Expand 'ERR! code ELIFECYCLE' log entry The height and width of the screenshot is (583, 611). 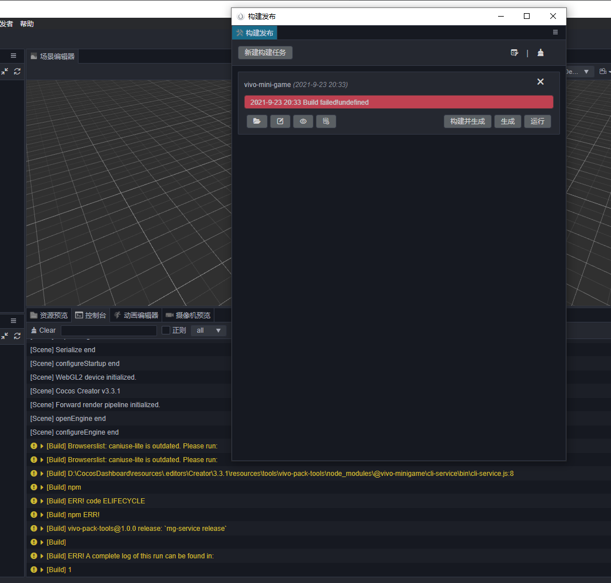point(42,501)
